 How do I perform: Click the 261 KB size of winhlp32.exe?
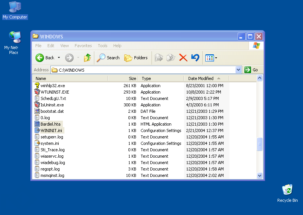click(x=130, y=86)
